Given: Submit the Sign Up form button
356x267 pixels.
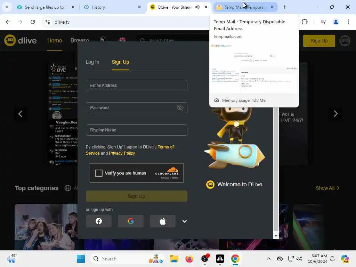Looking at the screenshot, I should [136, 196].
